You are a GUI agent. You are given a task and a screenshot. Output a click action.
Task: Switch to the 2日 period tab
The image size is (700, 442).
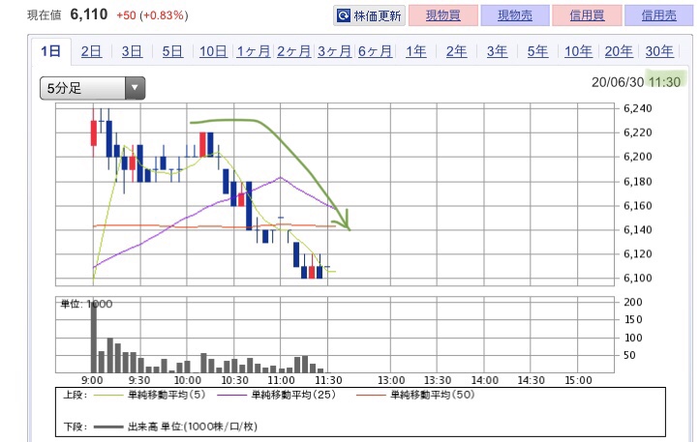pyautogui.click(x=92, y=51)
